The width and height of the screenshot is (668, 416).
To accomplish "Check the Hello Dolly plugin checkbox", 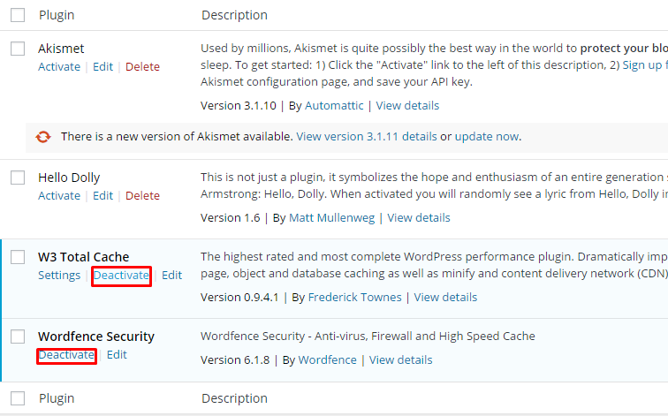I will (18, 178).
